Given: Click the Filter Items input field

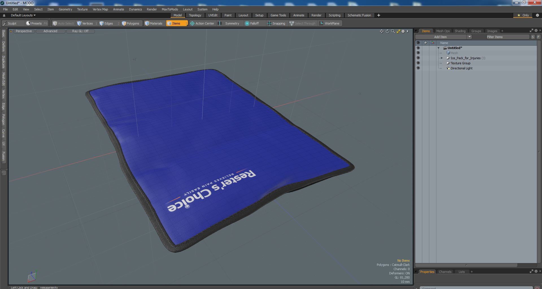Looking at the screenshot, I should 508,37.
